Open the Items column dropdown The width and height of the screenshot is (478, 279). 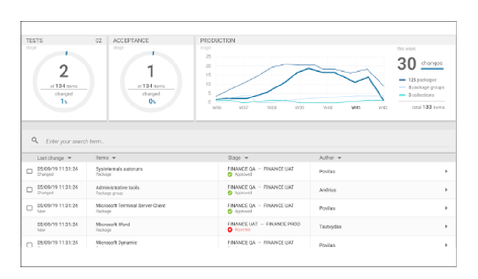114,158
